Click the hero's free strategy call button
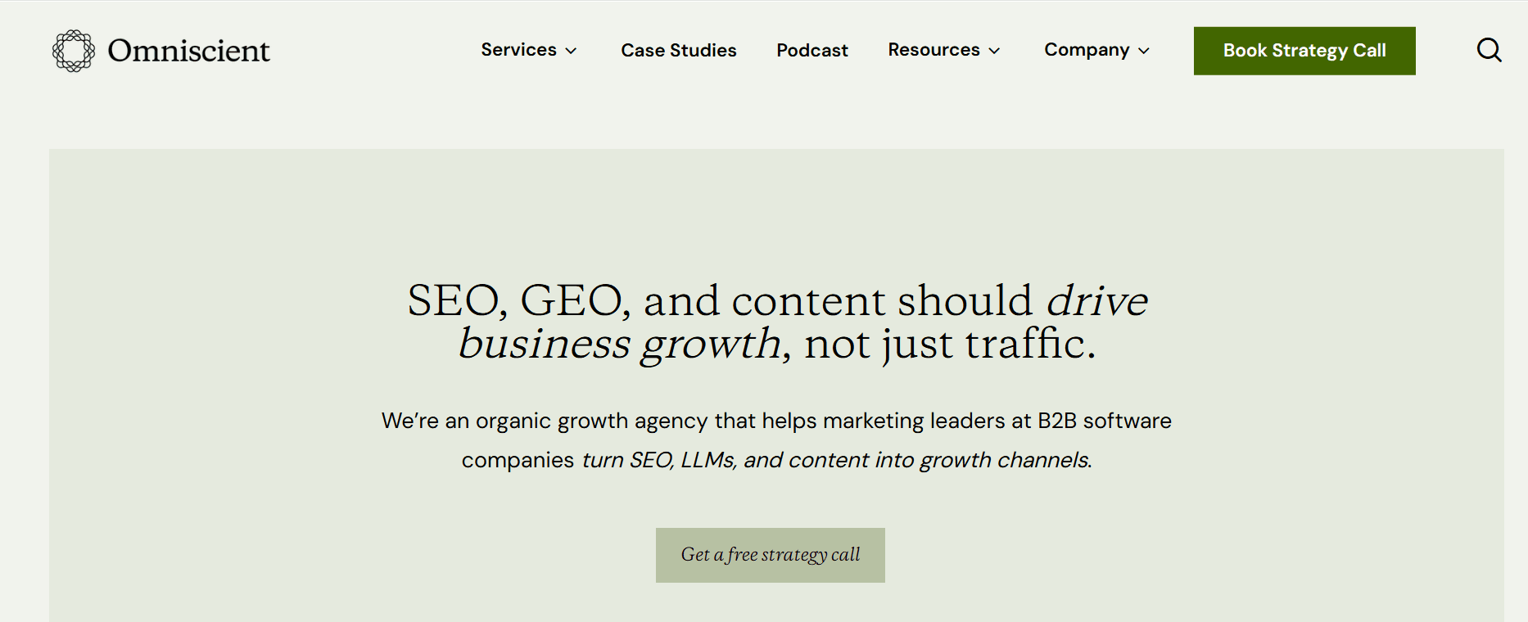1528x622 pixels. 769,555
